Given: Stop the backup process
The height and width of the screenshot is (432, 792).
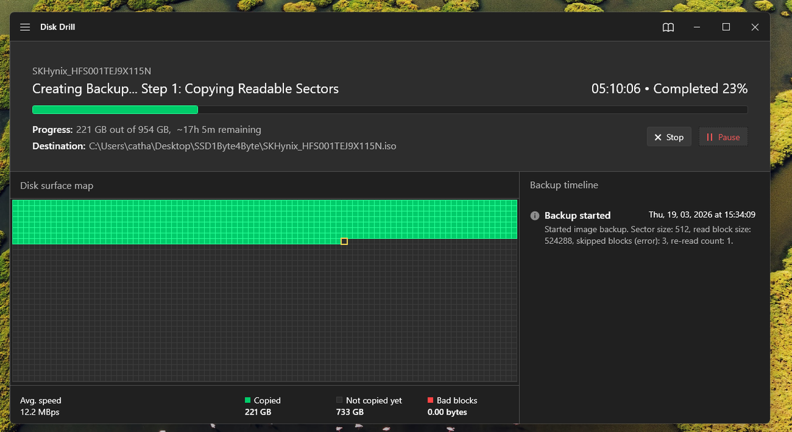Looking at the screenshot, I should click(669, 137).
